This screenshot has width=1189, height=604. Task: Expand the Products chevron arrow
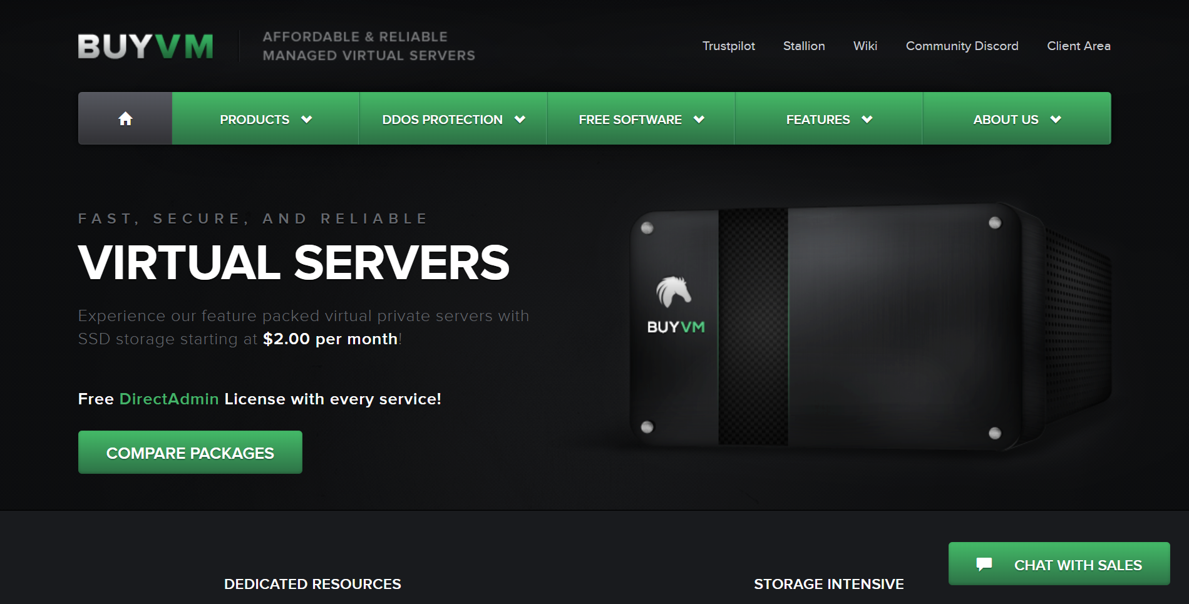pos(307,120)
